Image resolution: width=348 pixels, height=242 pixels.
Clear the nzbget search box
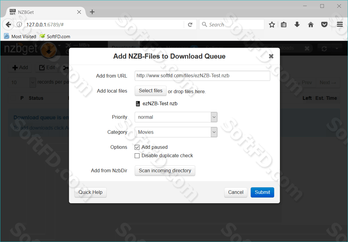(x=307, y=48)
